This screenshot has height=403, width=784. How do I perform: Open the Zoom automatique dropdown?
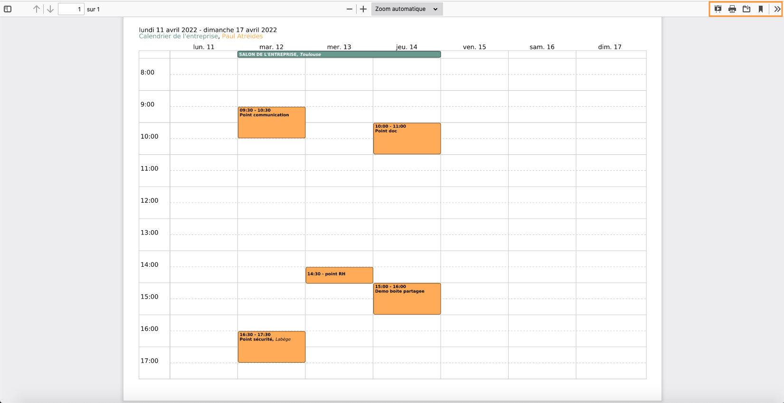coord(406,9)
